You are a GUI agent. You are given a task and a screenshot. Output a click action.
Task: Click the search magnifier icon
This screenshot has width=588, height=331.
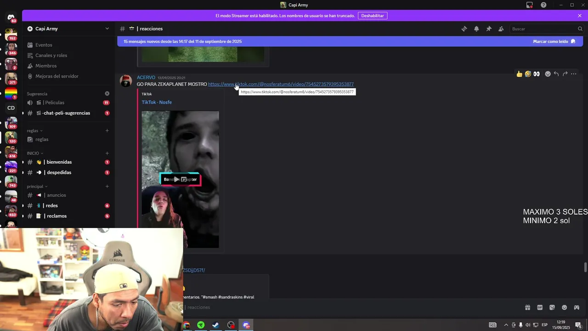tap(580, 29)
